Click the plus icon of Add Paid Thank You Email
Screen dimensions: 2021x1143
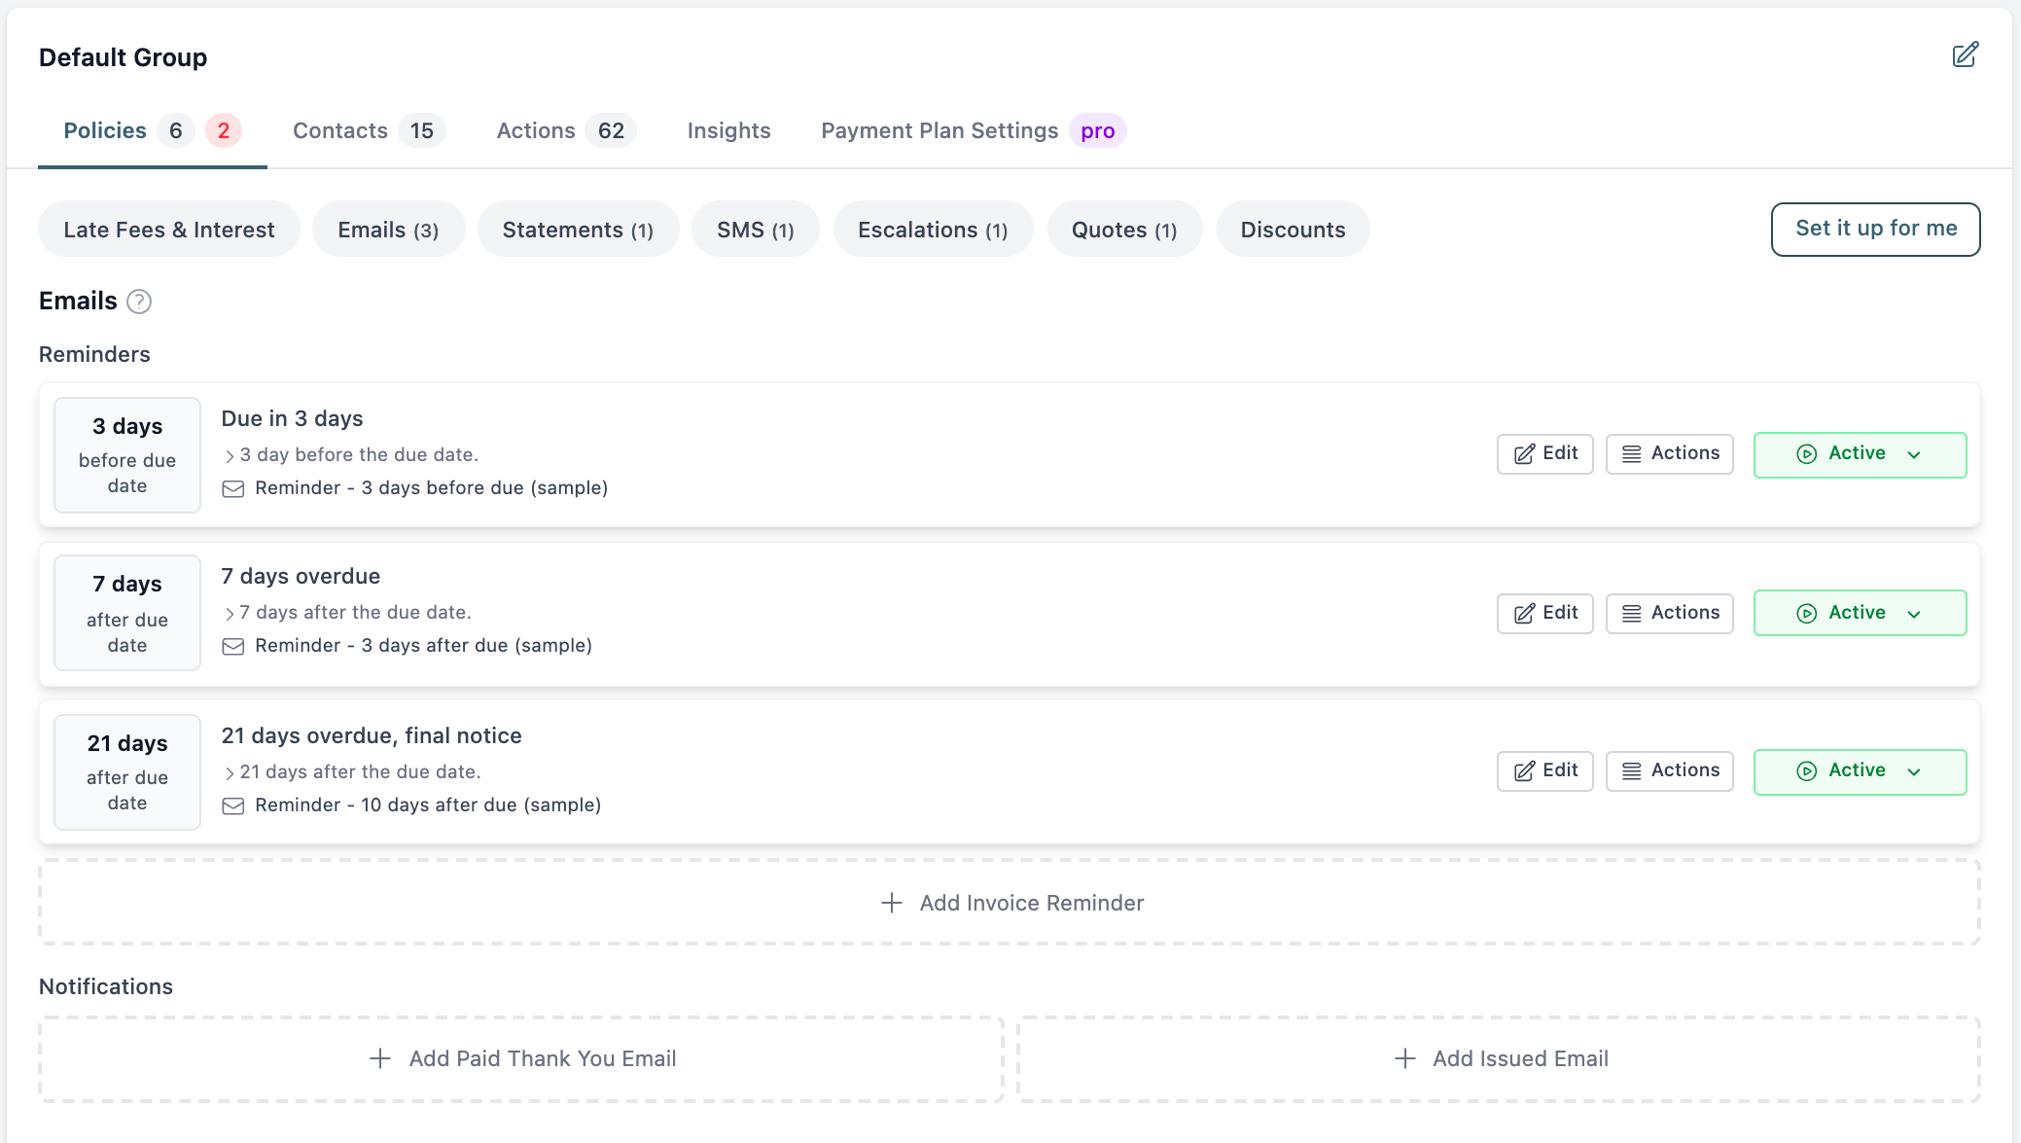click(x=380, y=1058)
